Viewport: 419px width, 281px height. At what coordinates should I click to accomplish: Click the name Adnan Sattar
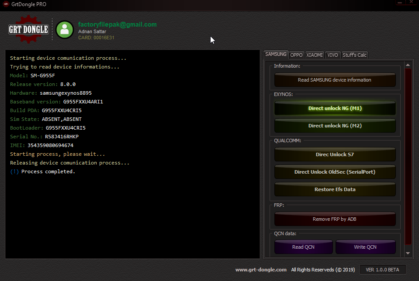click(x=92, y=31)
